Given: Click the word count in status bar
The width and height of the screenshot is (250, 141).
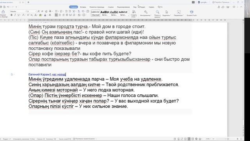Looking at the screenshot, I should click(65, 139).
